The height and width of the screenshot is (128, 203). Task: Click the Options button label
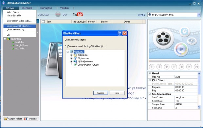pyautogui.click(x=33, y=119)
